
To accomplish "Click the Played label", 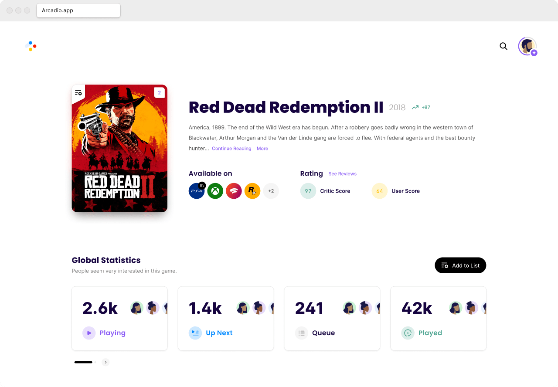I will click(430, 333).
